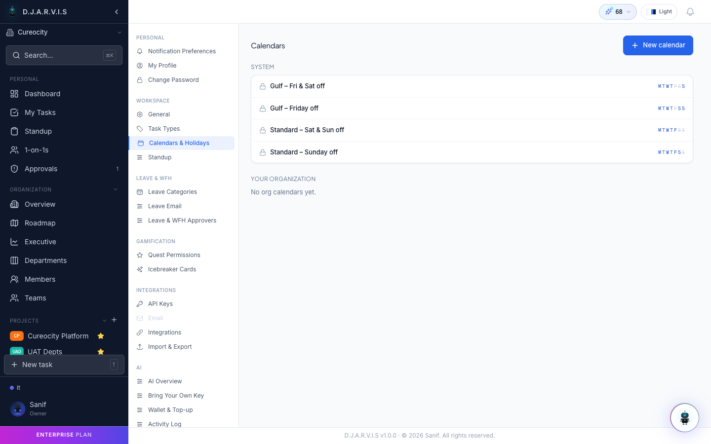Open the Executive view
711x444 pixels.
[x=64, y=242]
